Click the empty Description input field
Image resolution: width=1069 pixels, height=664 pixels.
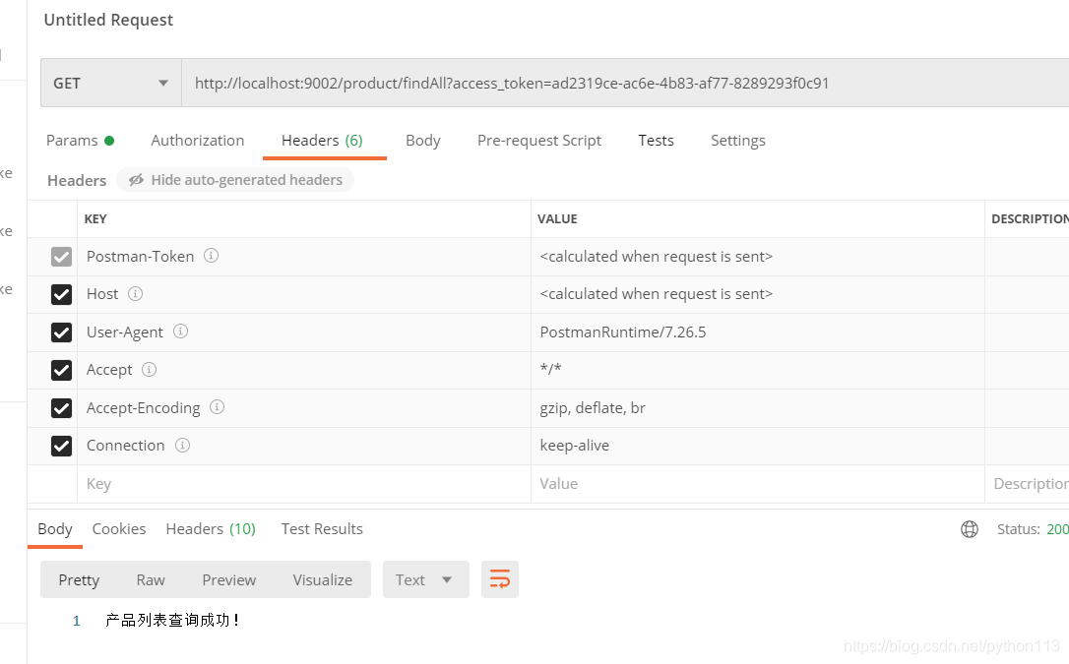[1028, 484]
